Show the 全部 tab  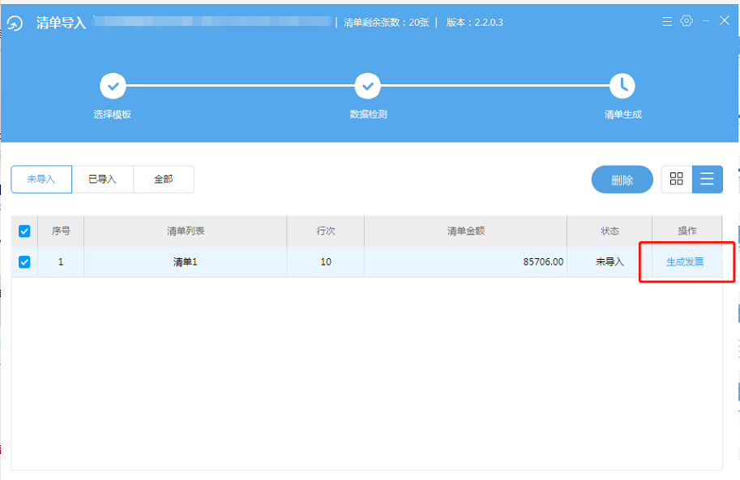[164, 180]
